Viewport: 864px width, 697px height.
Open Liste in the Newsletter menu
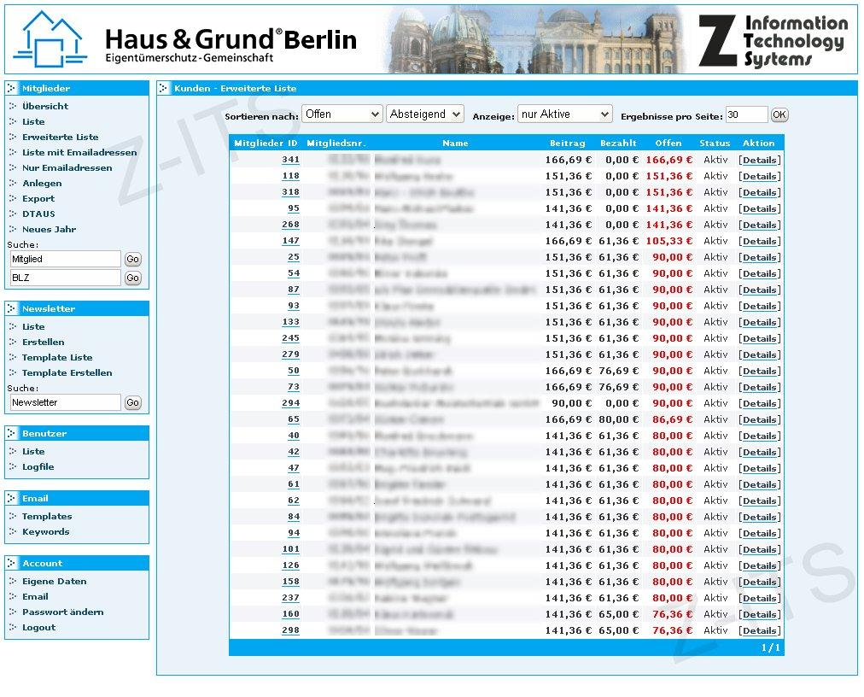pyautogui.click(x=33, y=327)
